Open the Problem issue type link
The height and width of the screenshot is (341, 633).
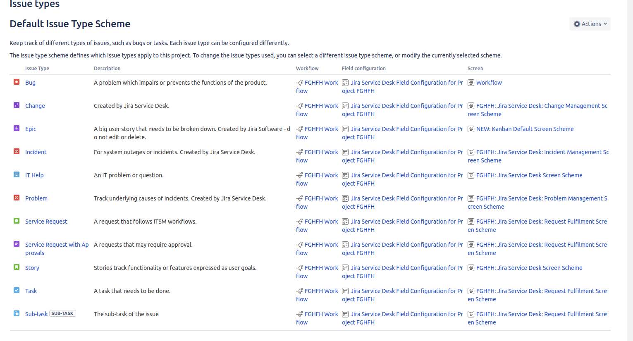click(36, 198)
